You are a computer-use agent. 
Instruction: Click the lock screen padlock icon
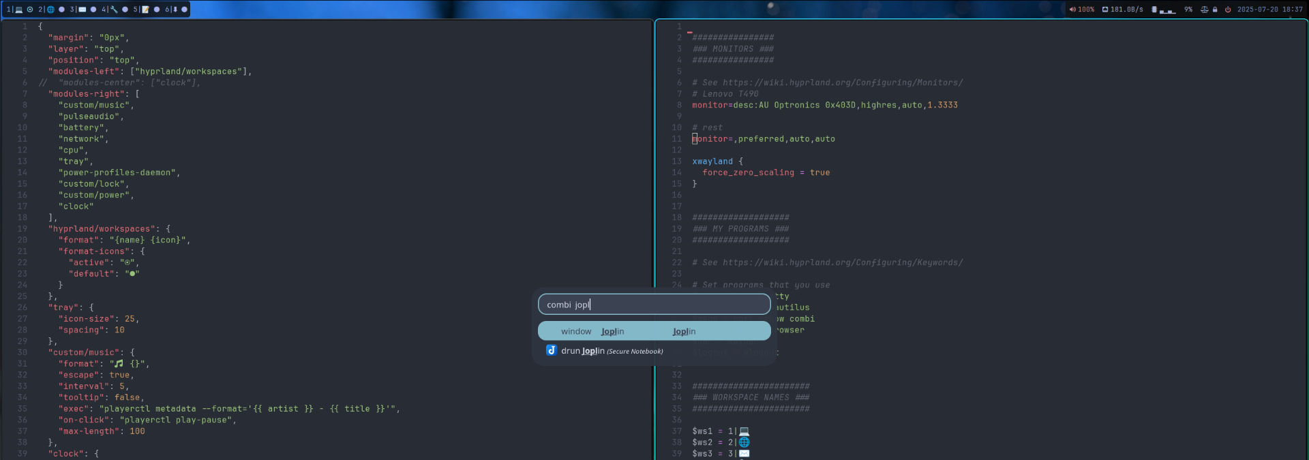1215,10
